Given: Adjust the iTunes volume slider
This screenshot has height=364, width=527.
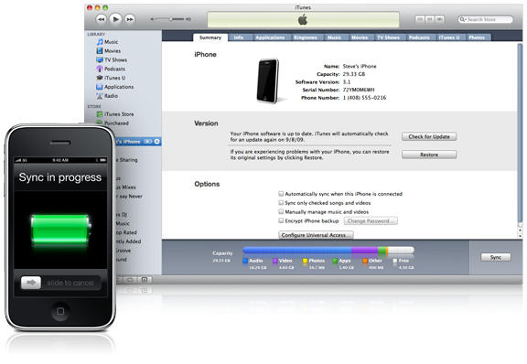Looking at the screenshot, I should click(171, 19).
